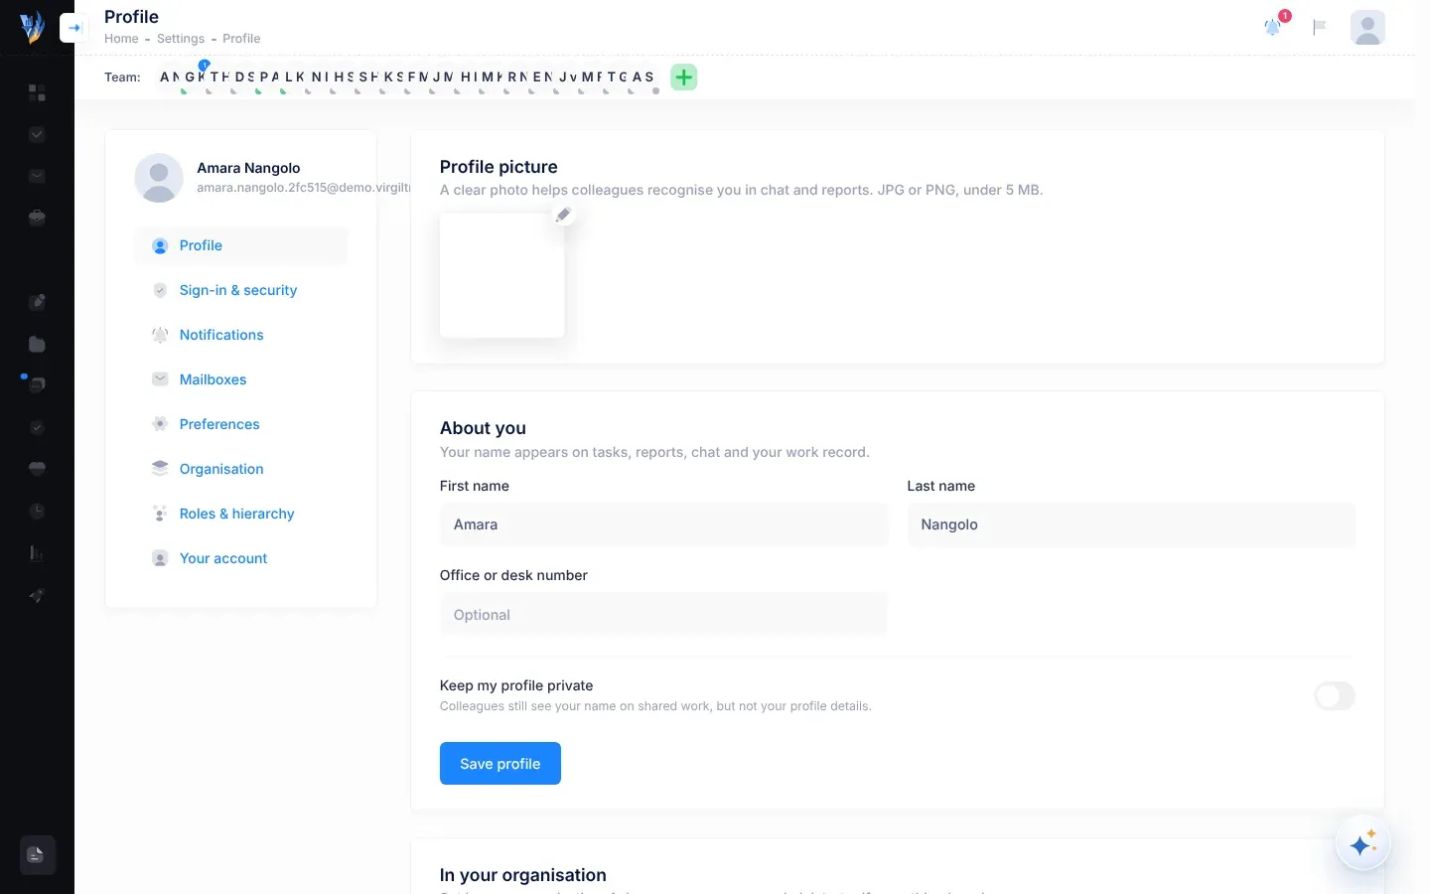Open the document icon at sidebar bottom
This screenshot has width=1430, height=894.
tap(37, 854)
